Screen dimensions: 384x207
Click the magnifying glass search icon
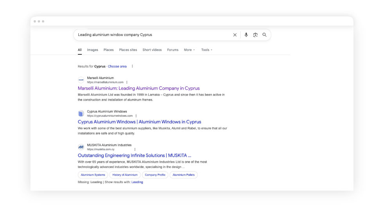point(265,35)
